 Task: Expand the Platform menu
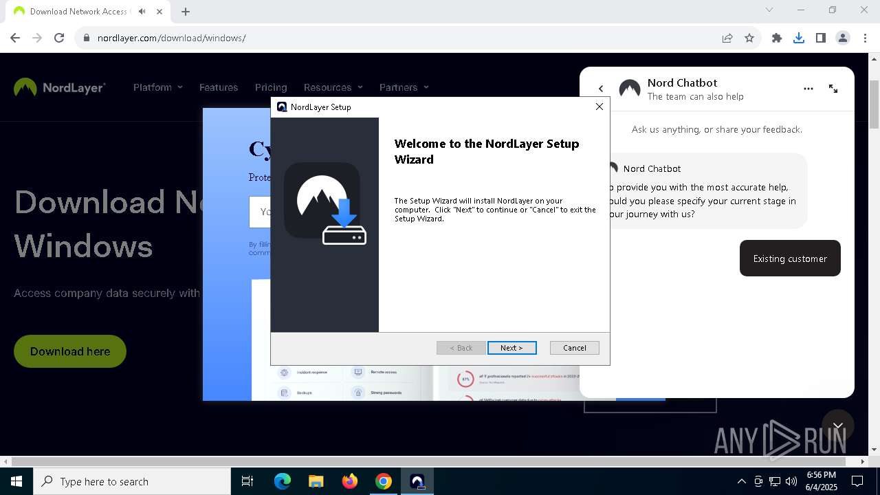click(x=158, y=87)
